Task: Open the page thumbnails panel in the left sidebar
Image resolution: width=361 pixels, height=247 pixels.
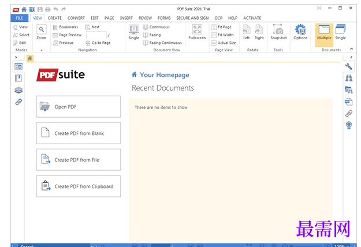Action: tap(18, 67)
